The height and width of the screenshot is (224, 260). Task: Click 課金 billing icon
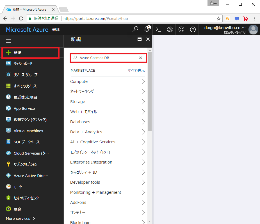click(8, 209)
